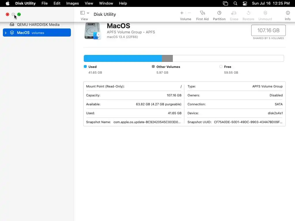The height and width of the screenshot is (221, 295).
Task: Open the Images menu
Action: (x=72, y=3)
